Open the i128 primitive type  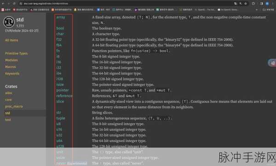click(x=60, y=79)
